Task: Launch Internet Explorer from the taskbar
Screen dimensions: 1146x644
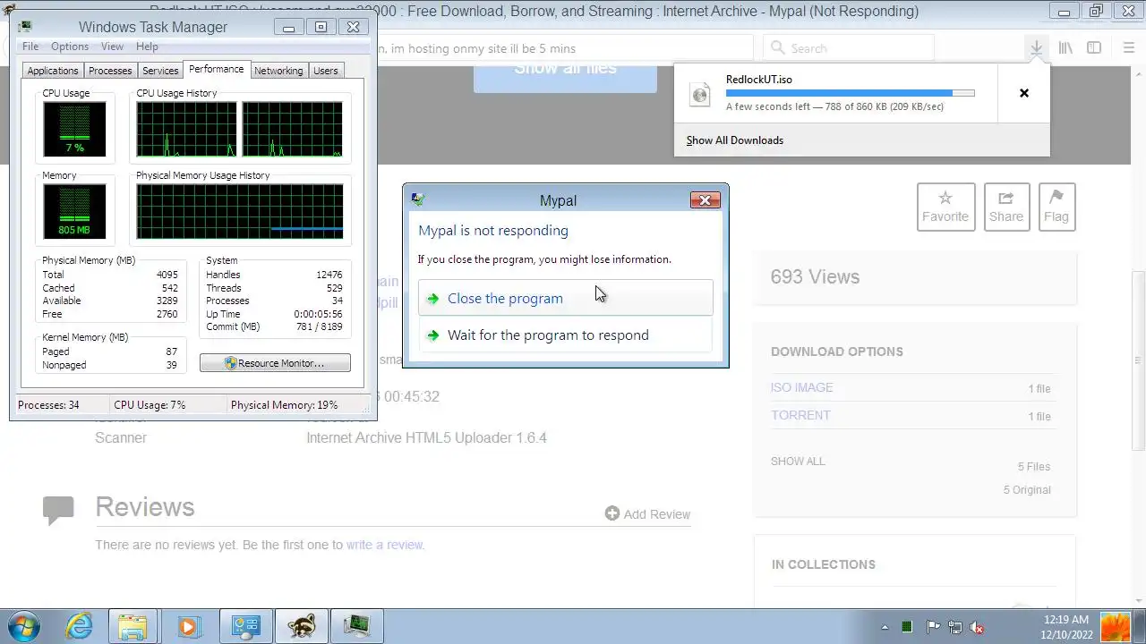Action: pyautogui.click(x=80, y=626)
